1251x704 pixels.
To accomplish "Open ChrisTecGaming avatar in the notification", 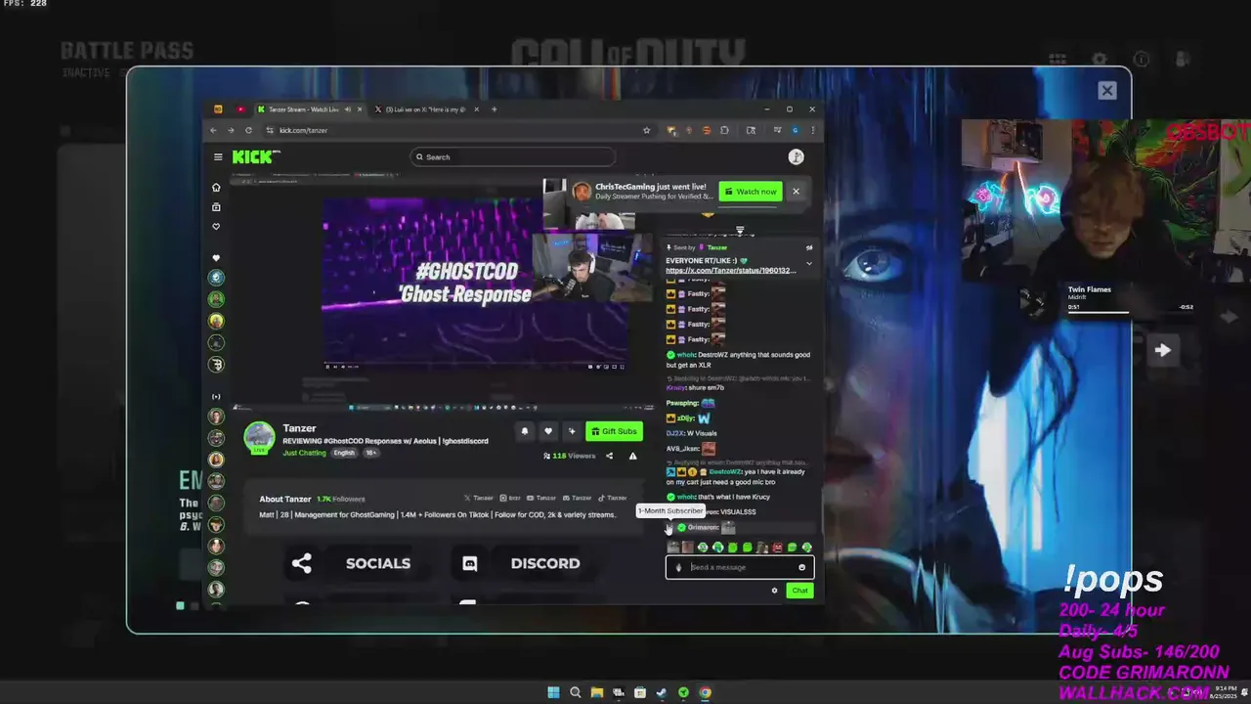I will pyautogui.click(x=582, y=192).
